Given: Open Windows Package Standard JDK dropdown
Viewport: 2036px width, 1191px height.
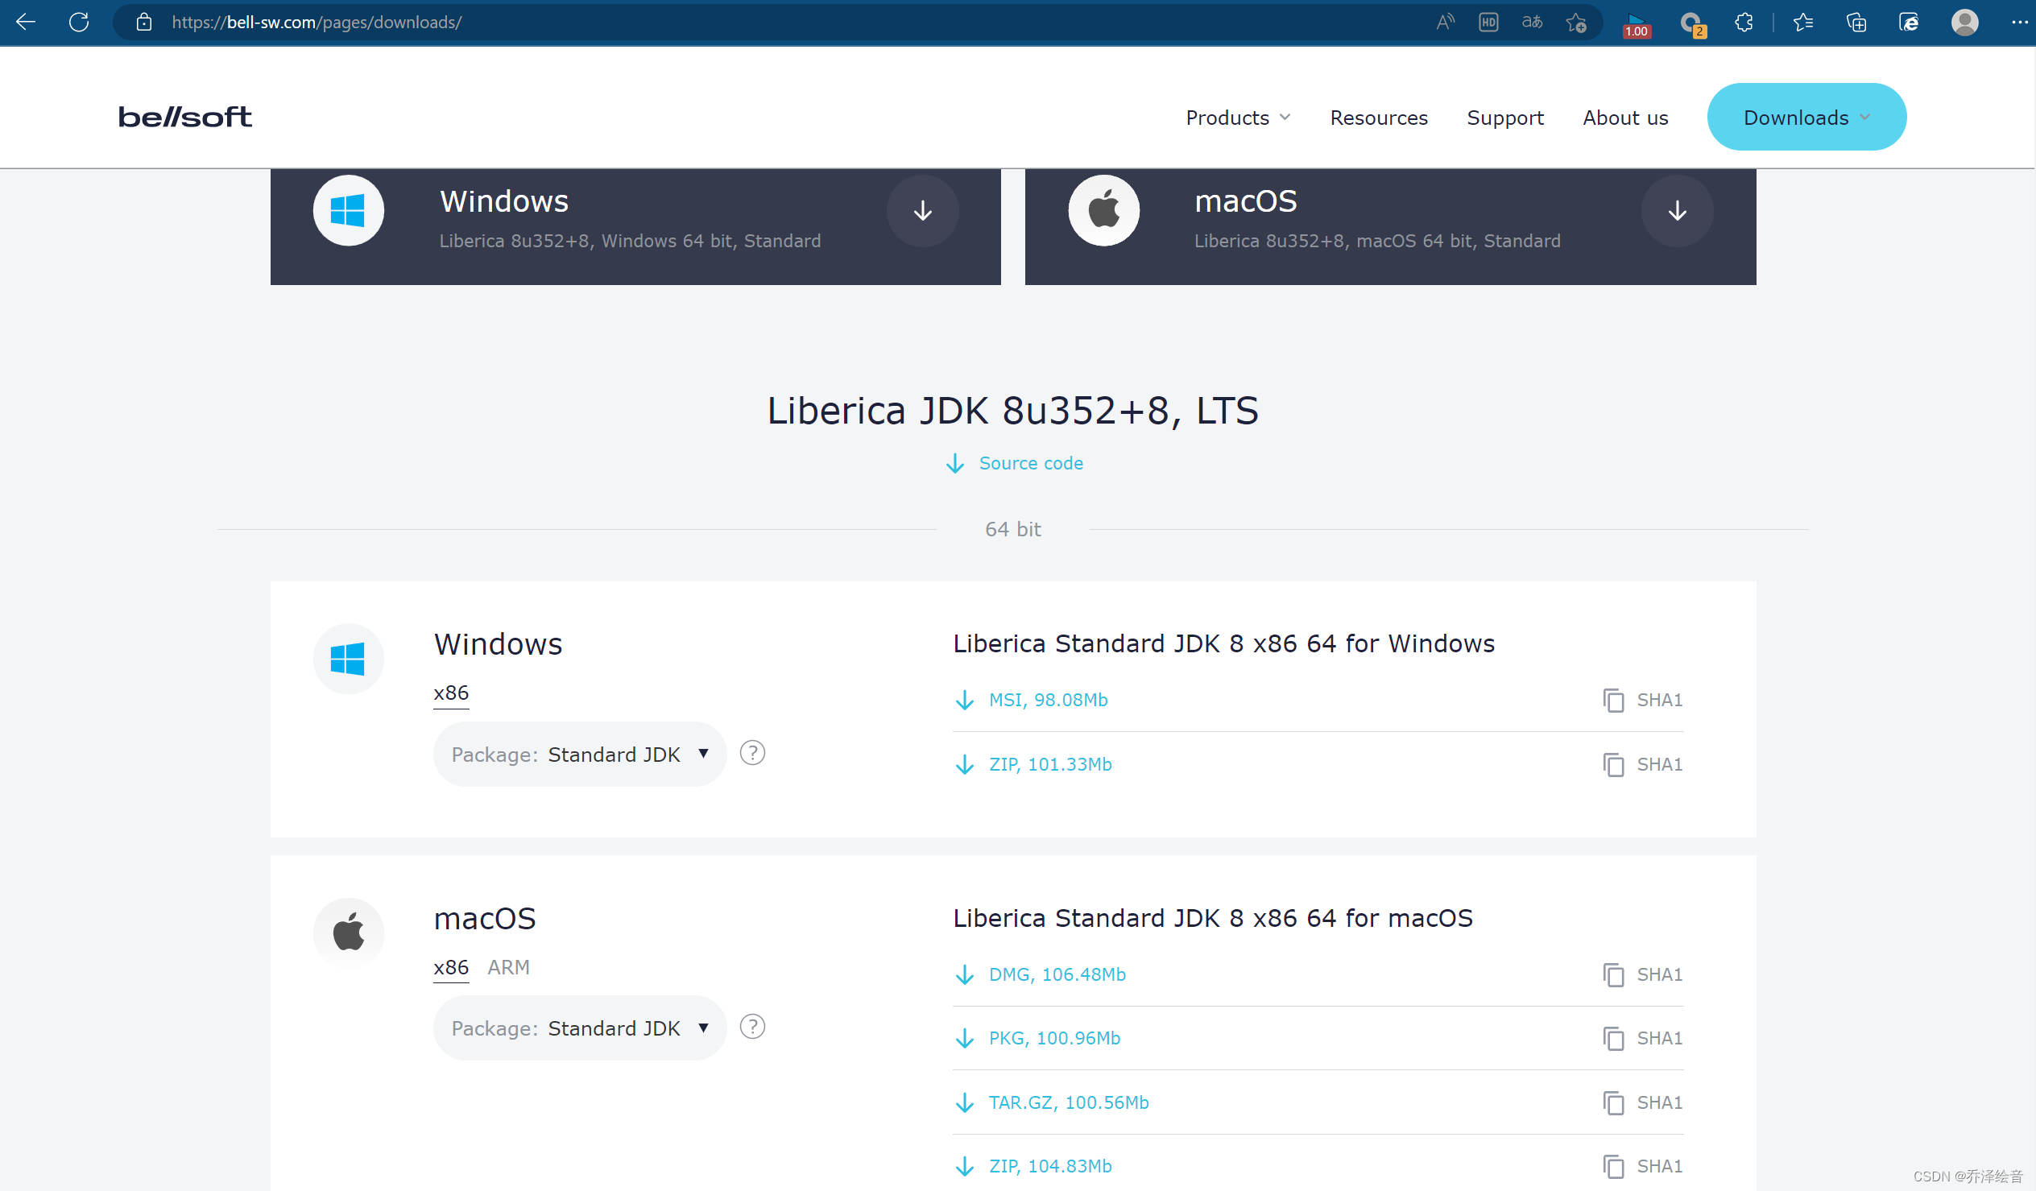Looking at the screenshot, I should [580, 754].
